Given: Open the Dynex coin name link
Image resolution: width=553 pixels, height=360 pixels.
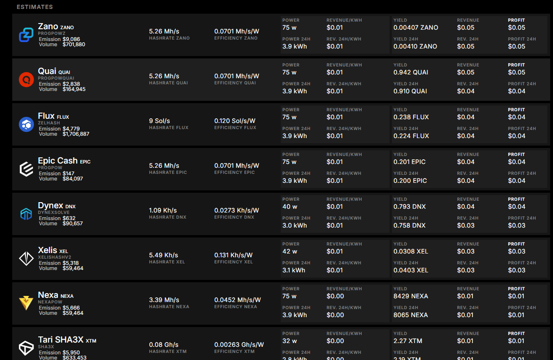Looking at the screenshot, I should [50, 205].
